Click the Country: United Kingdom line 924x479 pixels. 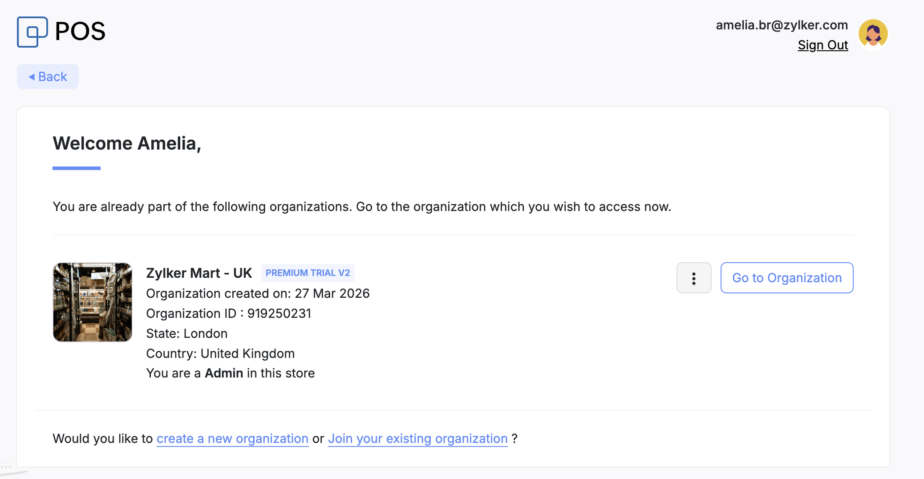[x=220, y=353]
